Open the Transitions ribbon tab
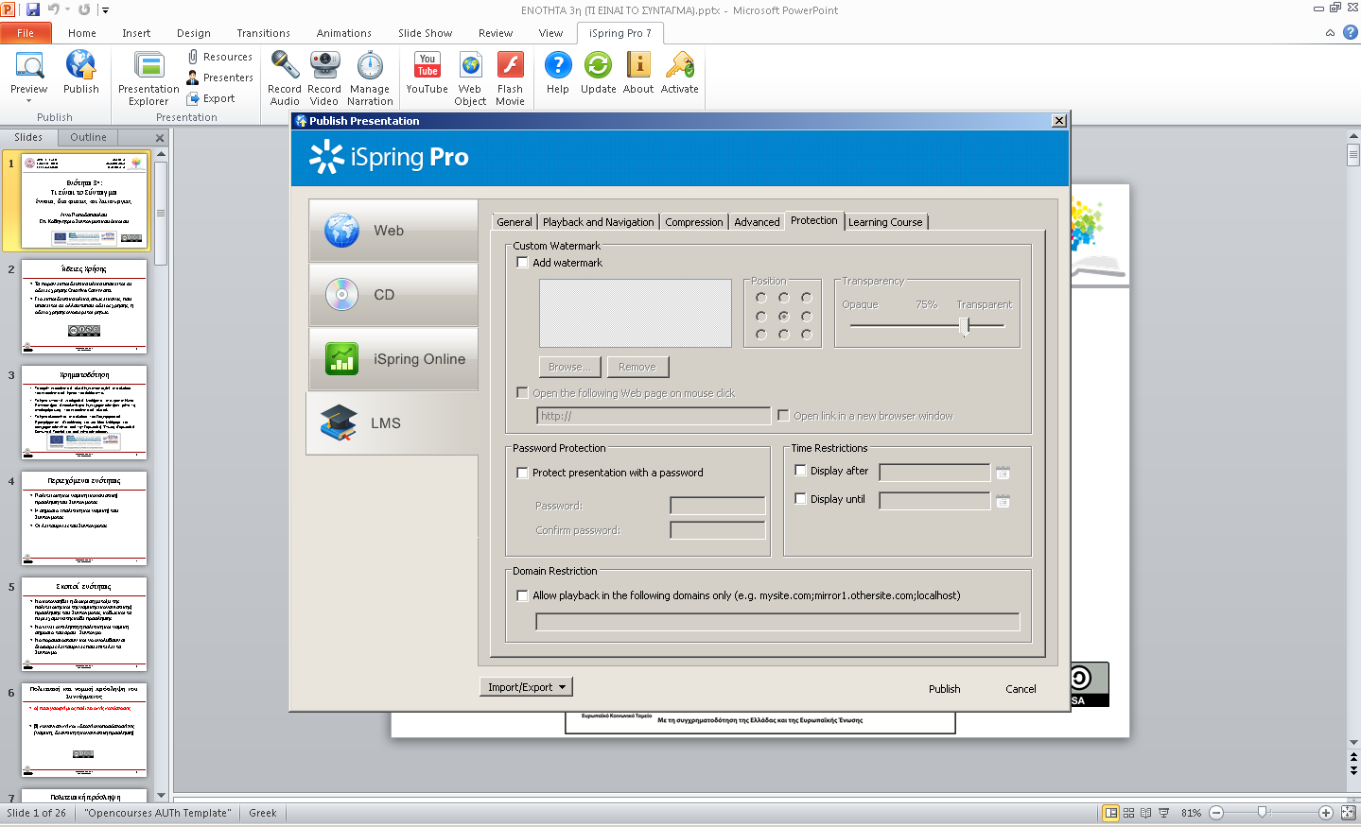The image size is (1361, 827). [264, 33]
